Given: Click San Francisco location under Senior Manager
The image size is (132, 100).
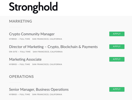Looking at the screenshot, I should click(47, 94).
